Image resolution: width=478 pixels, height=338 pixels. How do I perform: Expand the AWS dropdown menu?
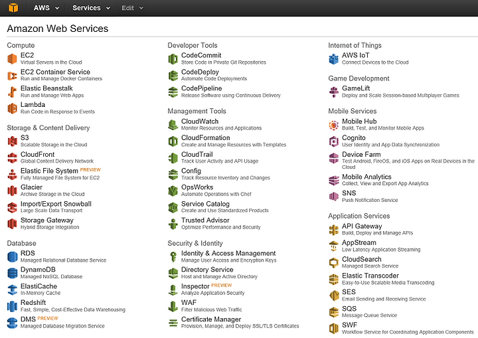click(46, 8)
